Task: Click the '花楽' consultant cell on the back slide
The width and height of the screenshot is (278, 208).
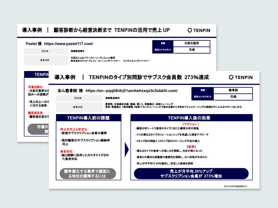Action: 191,50
